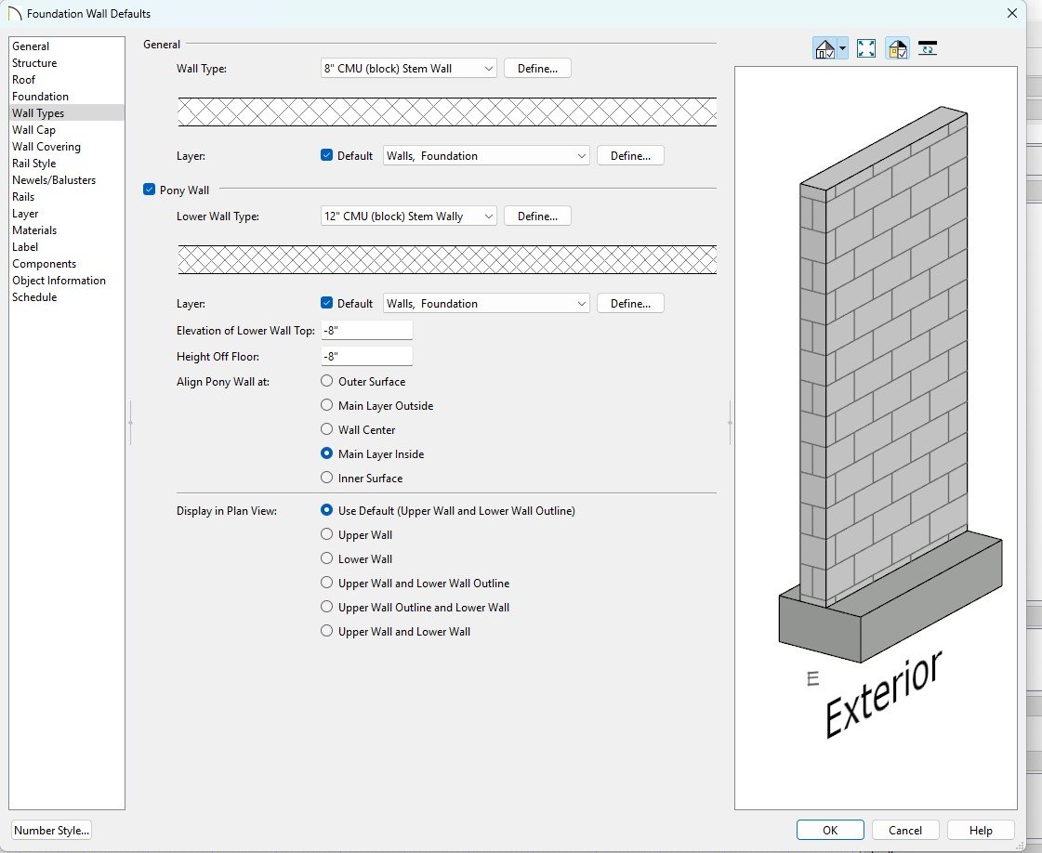Click the Fill Window preview icon
The image size is (1042, 853).
[x=866, y=48]
